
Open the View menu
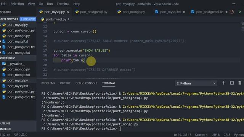coord(31,4)
